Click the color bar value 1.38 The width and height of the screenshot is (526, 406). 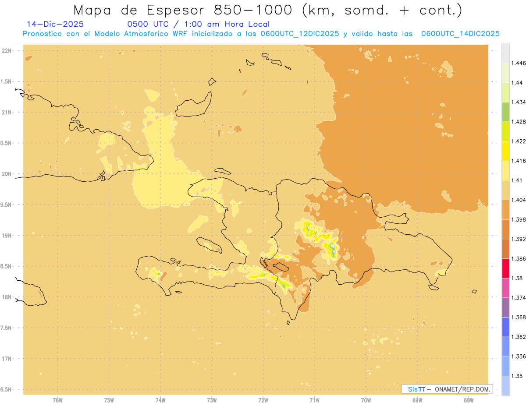point(517,278)
